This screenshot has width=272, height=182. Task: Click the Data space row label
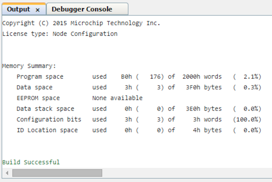tap(35, 87)
